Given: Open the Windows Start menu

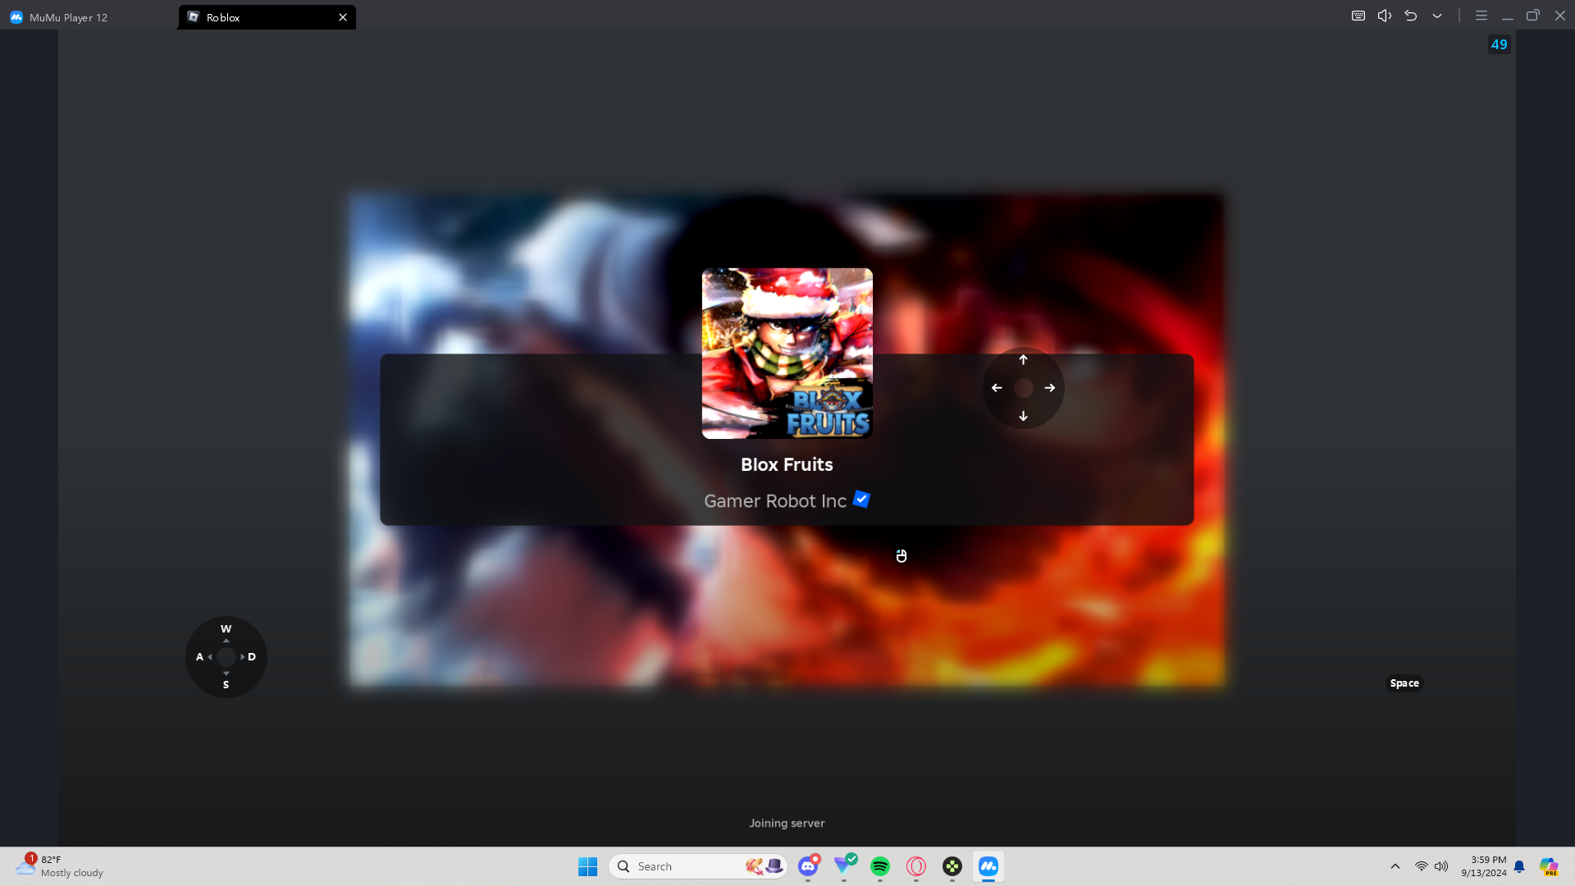Looking at the screenshot, I should (587, 866).
